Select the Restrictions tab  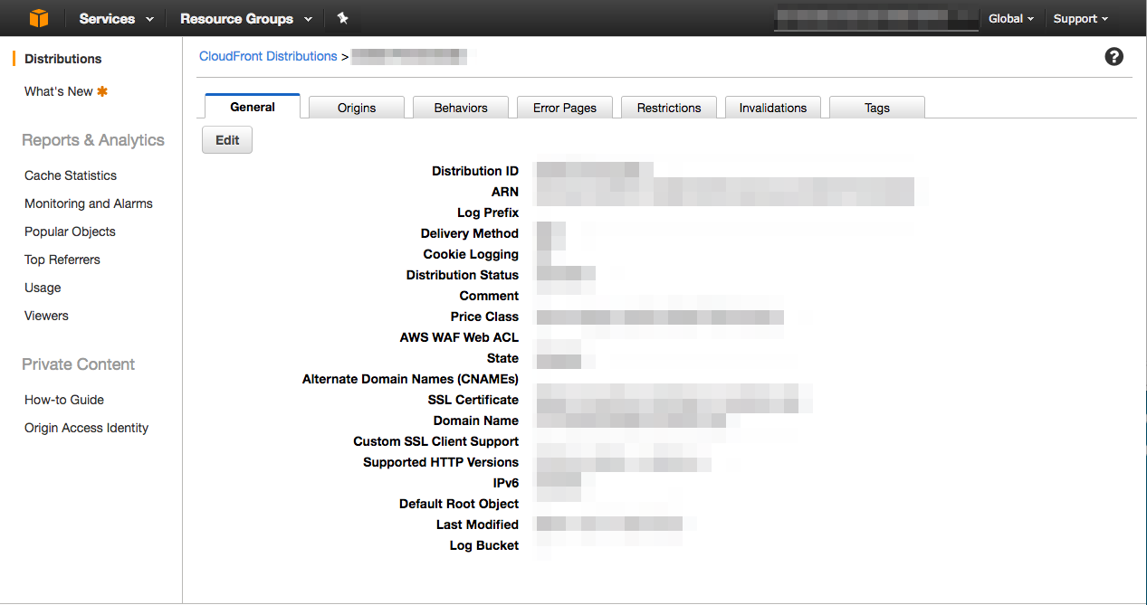(669, 108)
